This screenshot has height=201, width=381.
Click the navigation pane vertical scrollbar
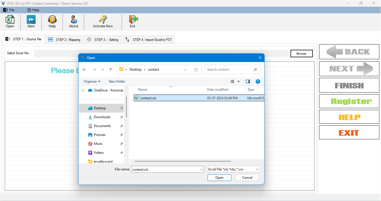126,107
